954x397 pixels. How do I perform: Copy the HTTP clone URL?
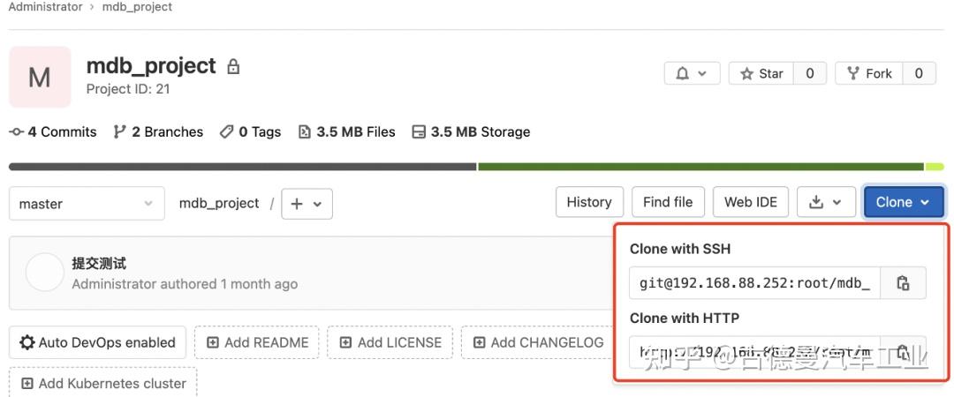(903, 351)
